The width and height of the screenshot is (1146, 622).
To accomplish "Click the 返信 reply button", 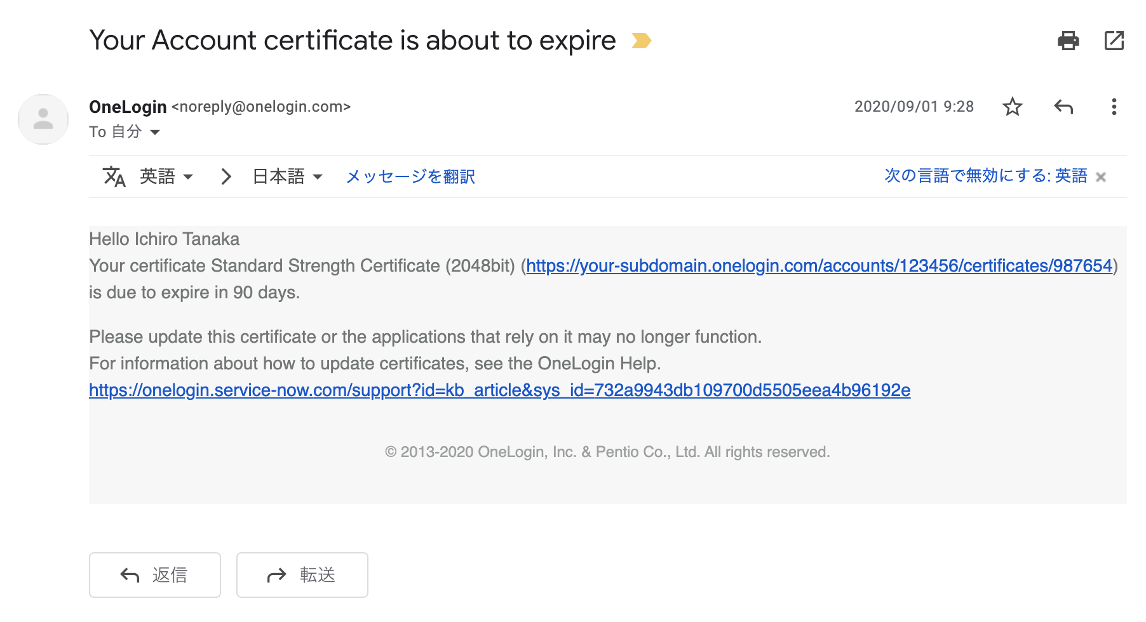I will tap(155, 575).
